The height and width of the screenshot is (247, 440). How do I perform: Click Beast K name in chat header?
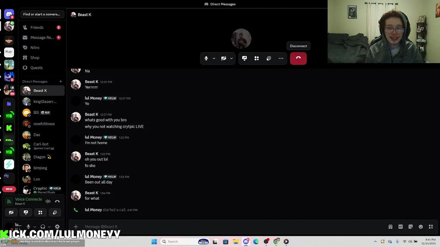click(85, 15)
